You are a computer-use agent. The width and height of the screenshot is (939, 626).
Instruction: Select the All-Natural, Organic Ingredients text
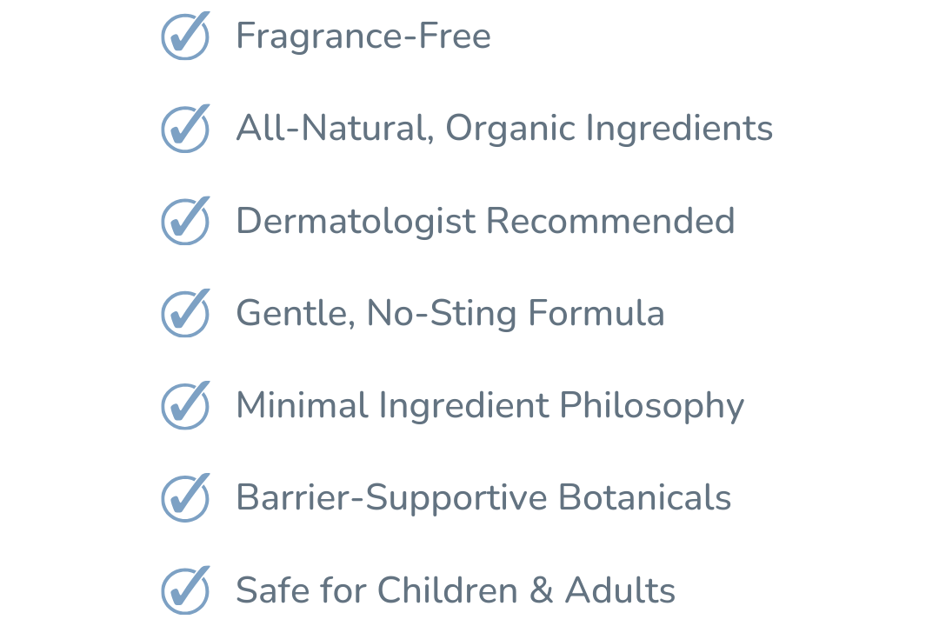(504, 129)
